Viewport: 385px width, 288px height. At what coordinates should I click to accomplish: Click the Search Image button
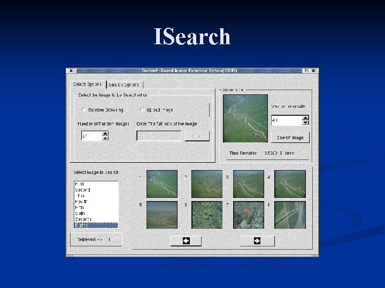click(290, 138)
